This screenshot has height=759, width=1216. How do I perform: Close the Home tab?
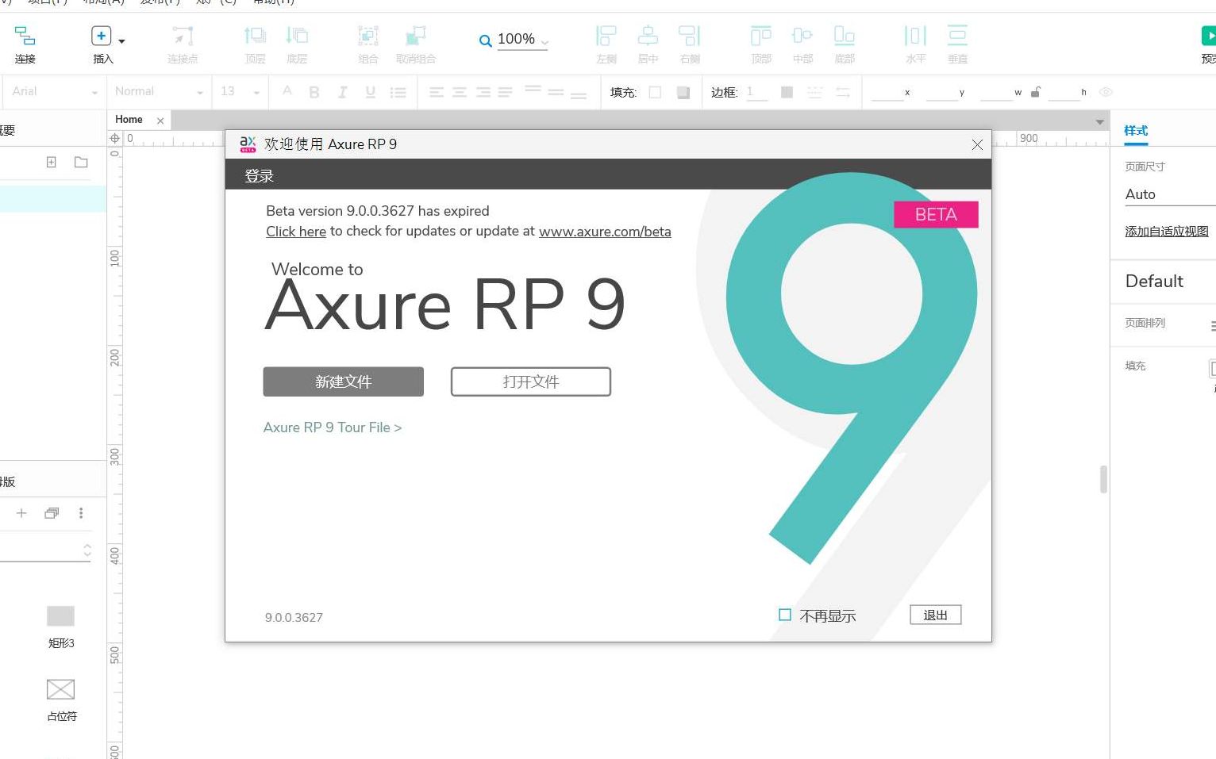point(160,121)
